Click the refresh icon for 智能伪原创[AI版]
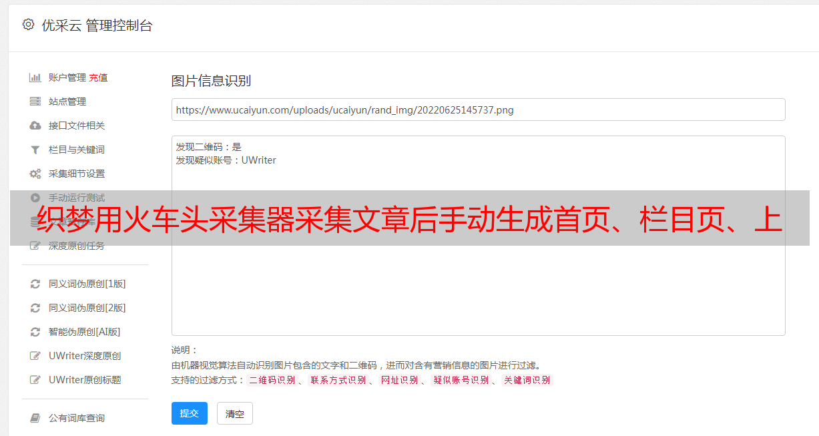 click(x=35, y=332)
